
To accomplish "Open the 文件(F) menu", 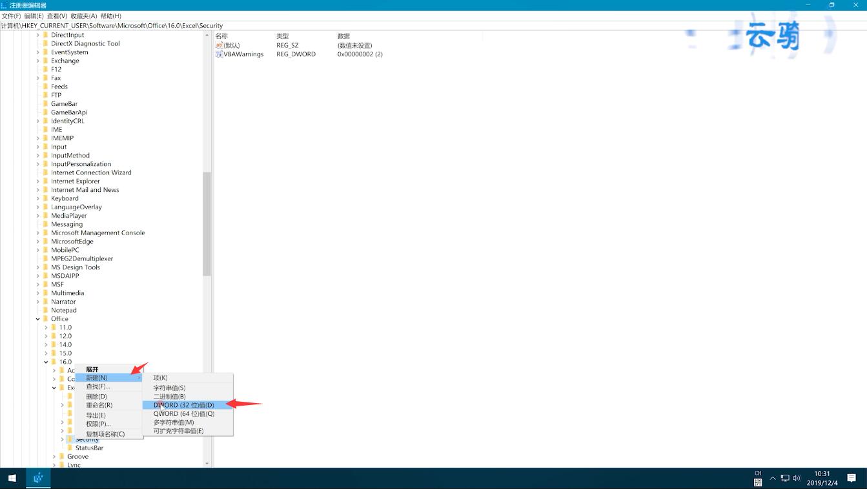I will (x=11, y=16).
